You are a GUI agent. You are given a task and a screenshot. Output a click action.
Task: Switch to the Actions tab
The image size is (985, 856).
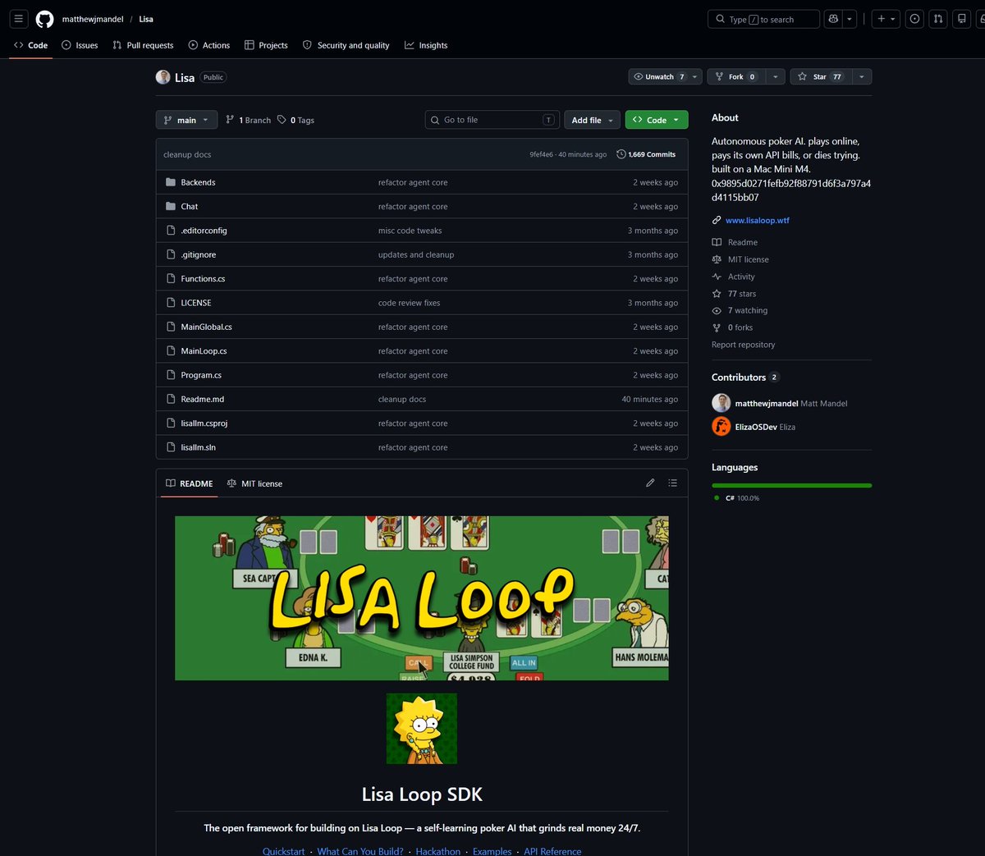point(209,45)
